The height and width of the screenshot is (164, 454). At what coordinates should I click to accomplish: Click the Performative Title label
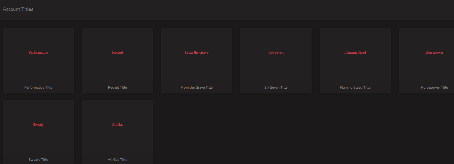(38, 88)
